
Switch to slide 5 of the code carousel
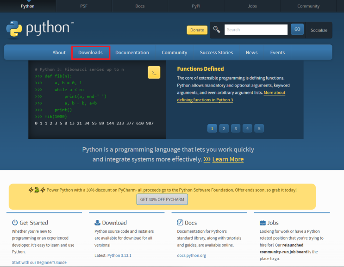(259, 129)
